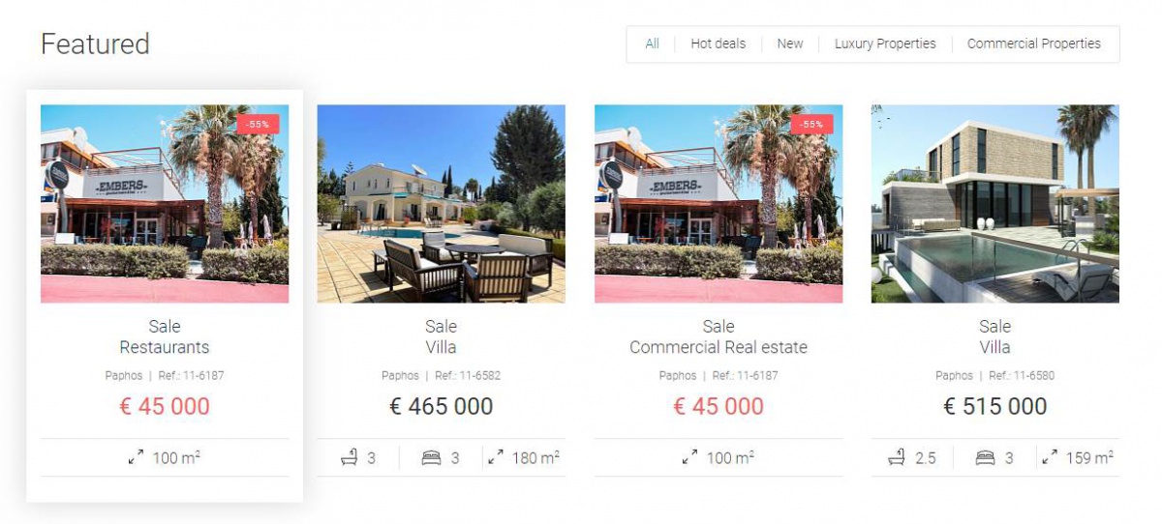Show New featured listings

click(790, 44)
